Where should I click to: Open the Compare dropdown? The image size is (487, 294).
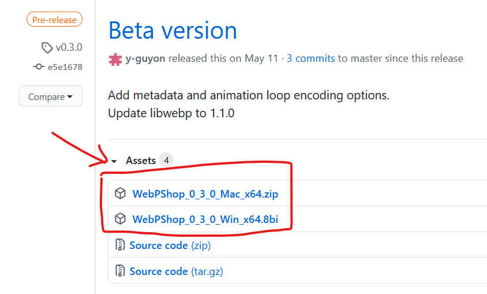(x=50, y=96)
